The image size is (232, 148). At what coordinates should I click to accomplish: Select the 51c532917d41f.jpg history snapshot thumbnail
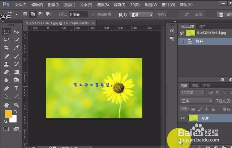click(191, 33)
